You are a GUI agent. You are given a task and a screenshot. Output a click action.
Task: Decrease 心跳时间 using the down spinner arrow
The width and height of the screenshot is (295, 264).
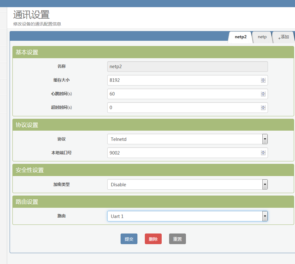click(x=263, y=95)
